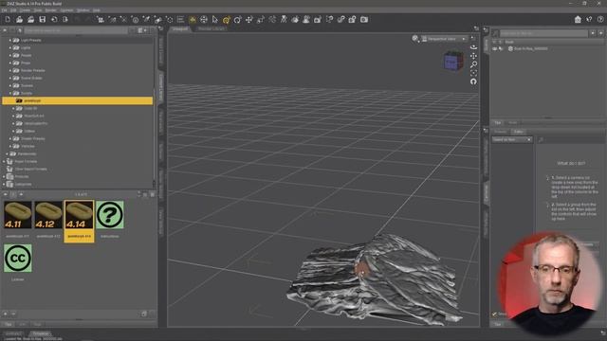Screen dimensions: 607x341
Task: Click the Reset camera viewport control
Action: point(473,81)
